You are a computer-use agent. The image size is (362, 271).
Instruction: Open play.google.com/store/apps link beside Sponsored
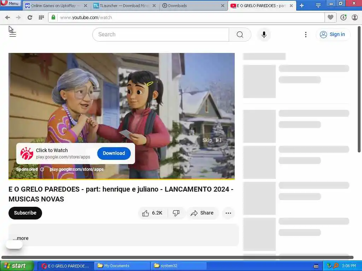(77, 169)
